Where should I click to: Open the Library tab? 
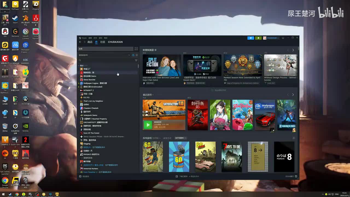pos(96,42)
